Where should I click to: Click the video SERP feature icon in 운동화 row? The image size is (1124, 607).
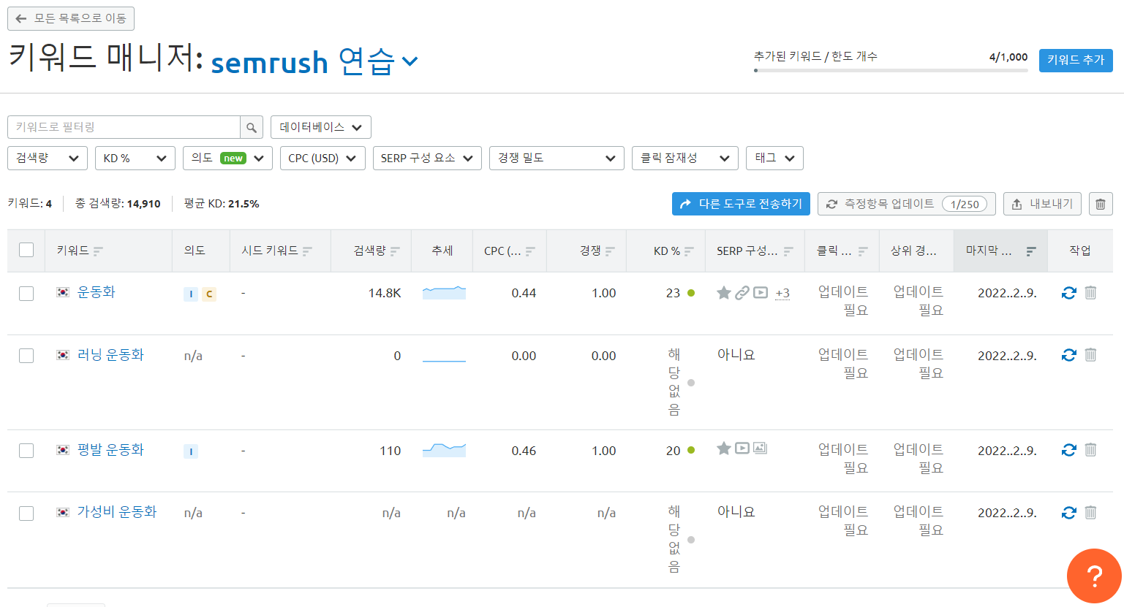pos(761,293)
